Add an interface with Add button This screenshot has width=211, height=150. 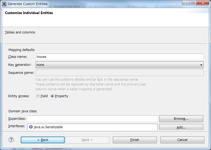[181, 127]
